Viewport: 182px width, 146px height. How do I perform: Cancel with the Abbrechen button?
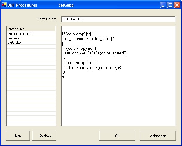[158, 136]
